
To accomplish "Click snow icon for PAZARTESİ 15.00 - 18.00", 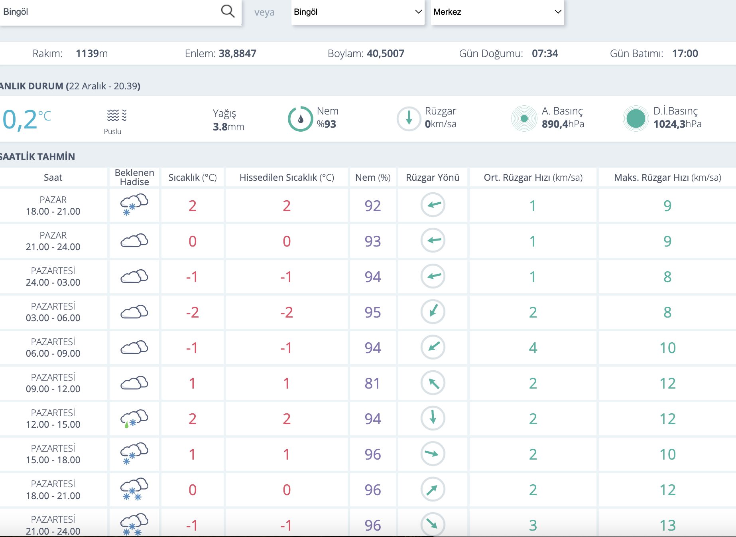I will (134, 454).
